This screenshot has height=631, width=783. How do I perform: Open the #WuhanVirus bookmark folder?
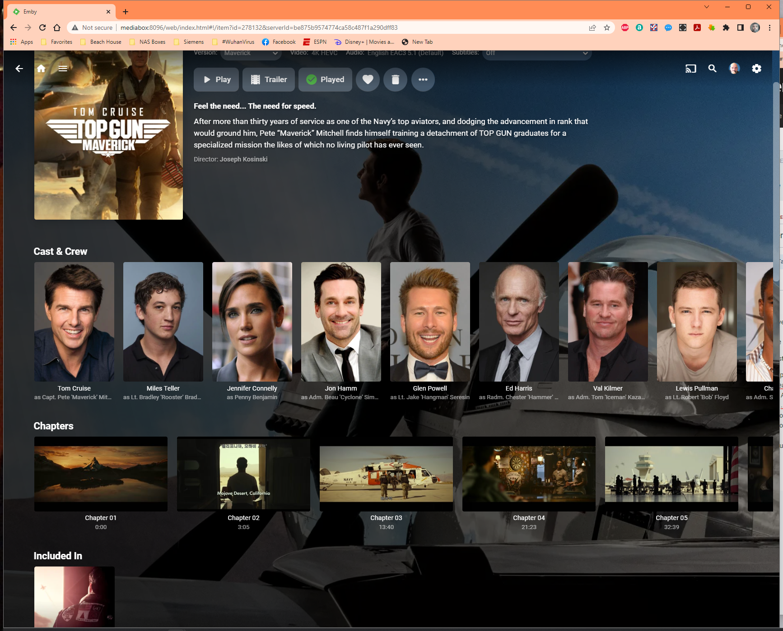point(233,42)
